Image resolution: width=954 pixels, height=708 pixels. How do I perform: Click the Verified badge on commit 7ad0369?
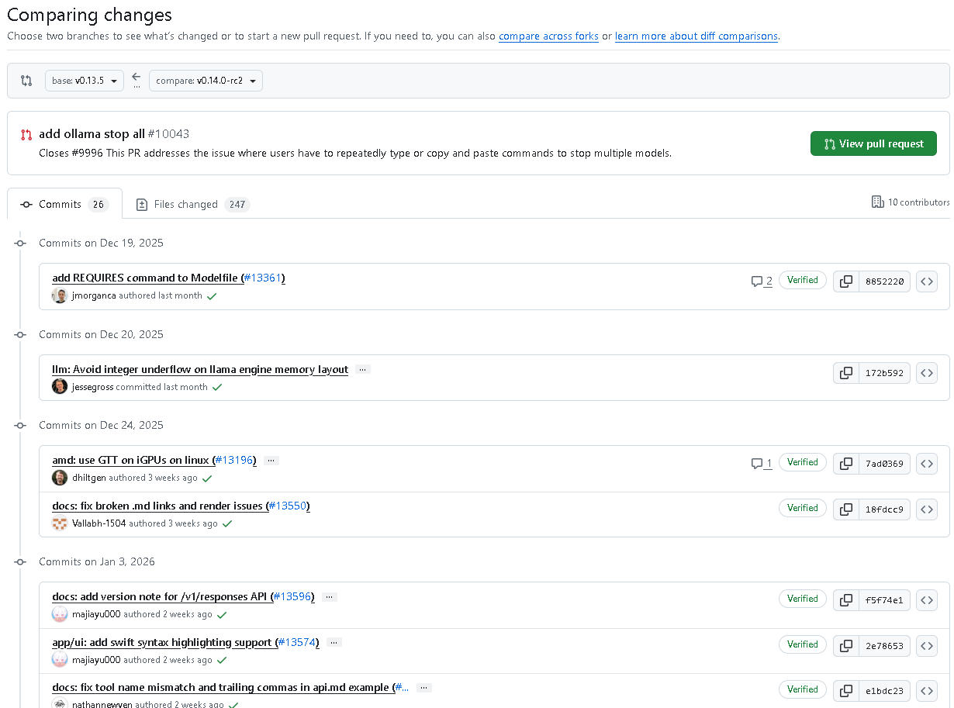click(803, 463)
